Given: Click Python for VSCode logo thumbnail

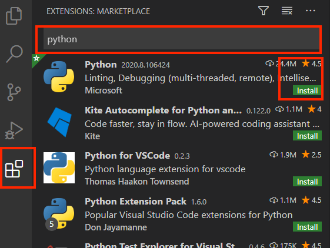Looking at the screenshot, I should point(59,167).
